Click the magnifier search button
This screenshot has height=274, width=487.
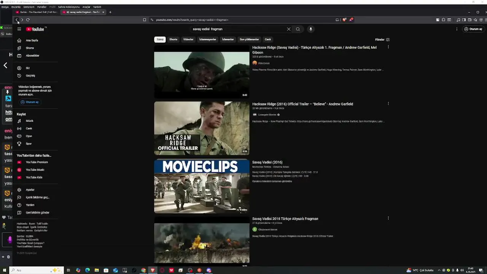click(298, 29)
